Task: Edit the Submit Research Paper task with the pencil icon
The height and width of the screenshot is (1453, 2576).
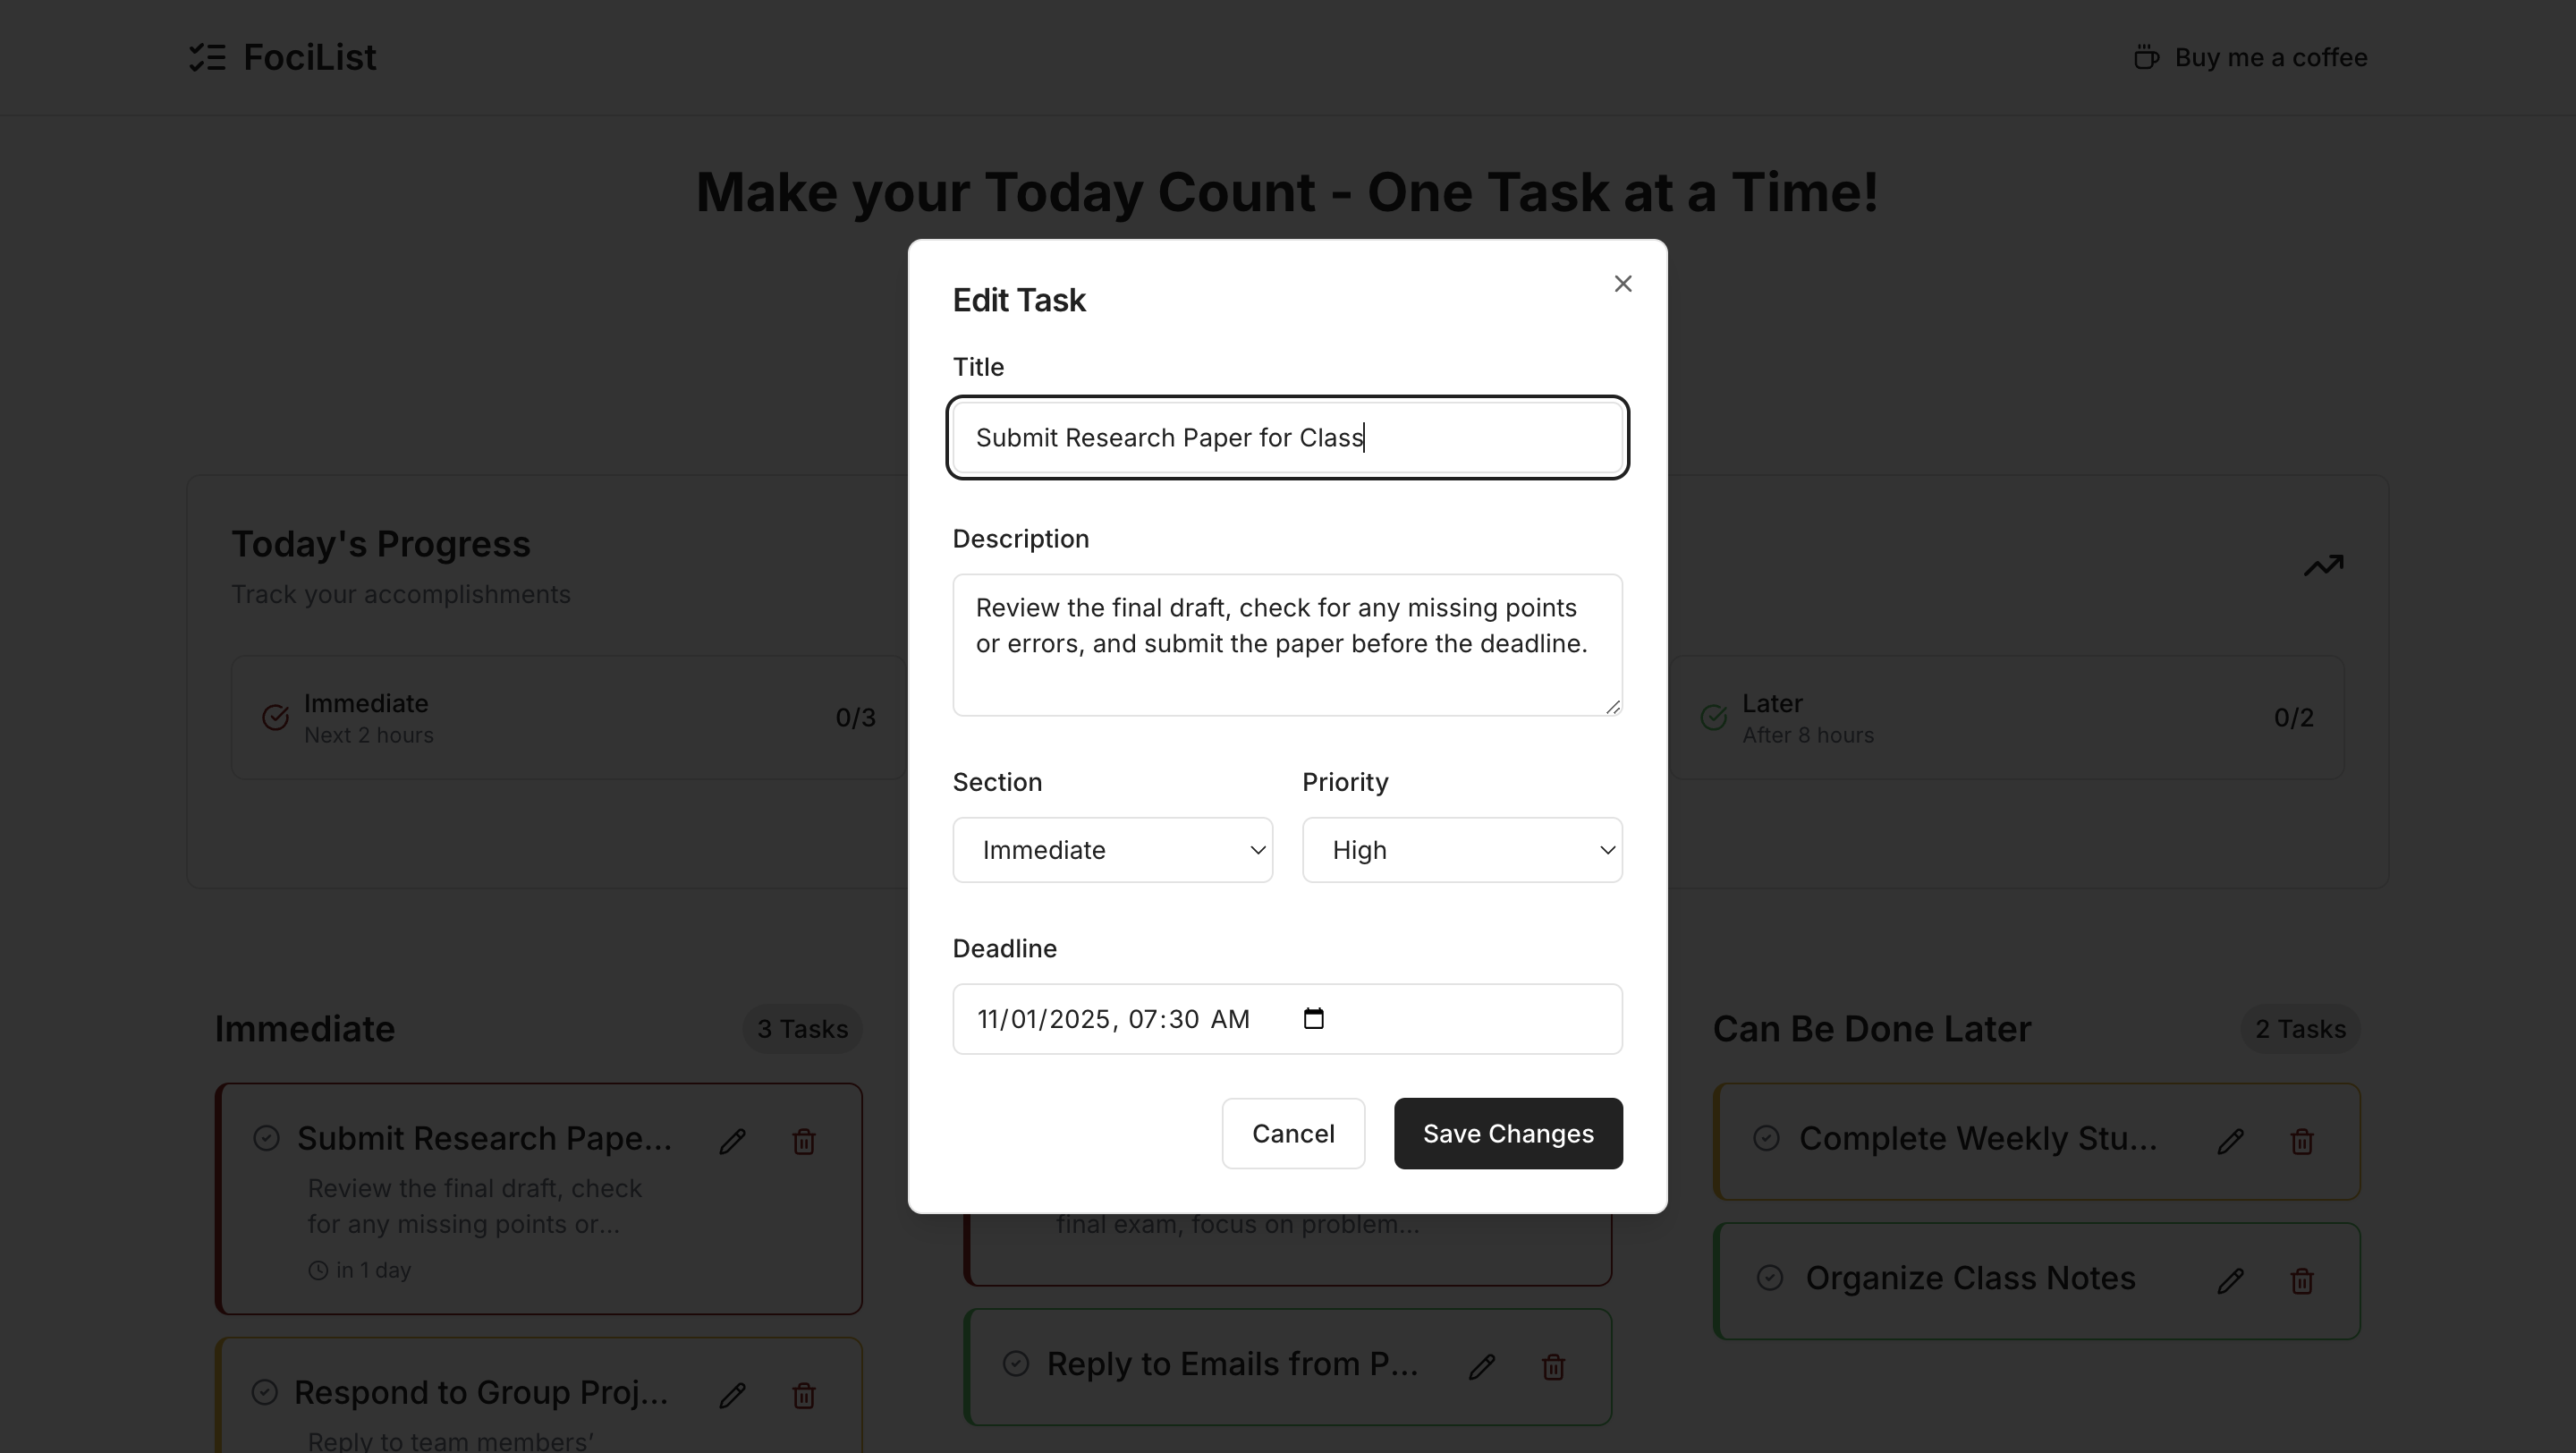Action: pyautogui.click(x=732, y=1142)
